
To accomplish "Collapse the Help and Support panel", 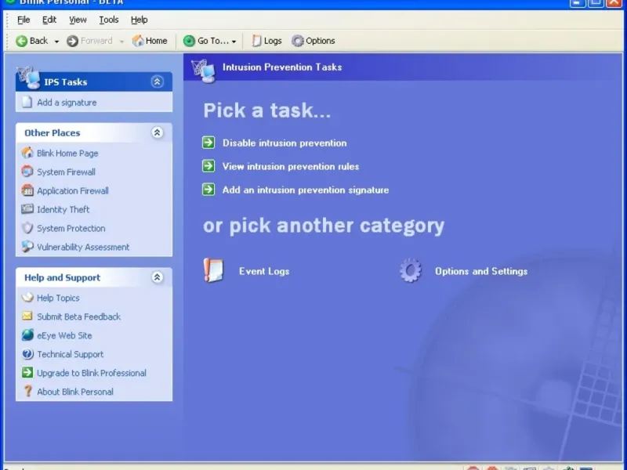I will click(x=158, y=277).
